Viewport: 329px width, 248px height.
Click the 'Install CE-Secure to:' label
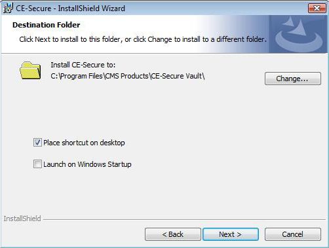[x=83, y=65]
